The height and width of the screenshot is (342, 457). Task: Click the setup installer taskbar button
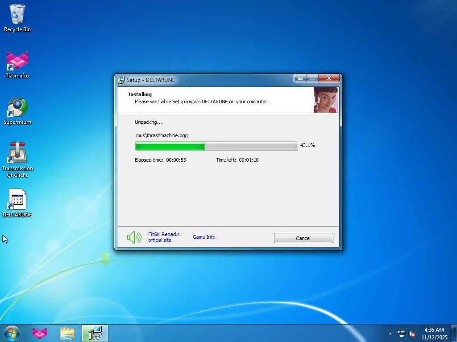[95, 333]
